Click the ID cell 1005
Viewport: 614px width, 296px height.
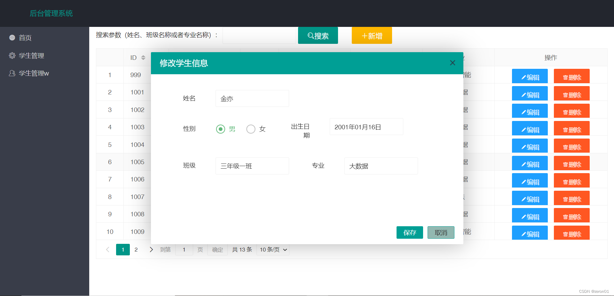pyautogui.click(x=138, y=162)
